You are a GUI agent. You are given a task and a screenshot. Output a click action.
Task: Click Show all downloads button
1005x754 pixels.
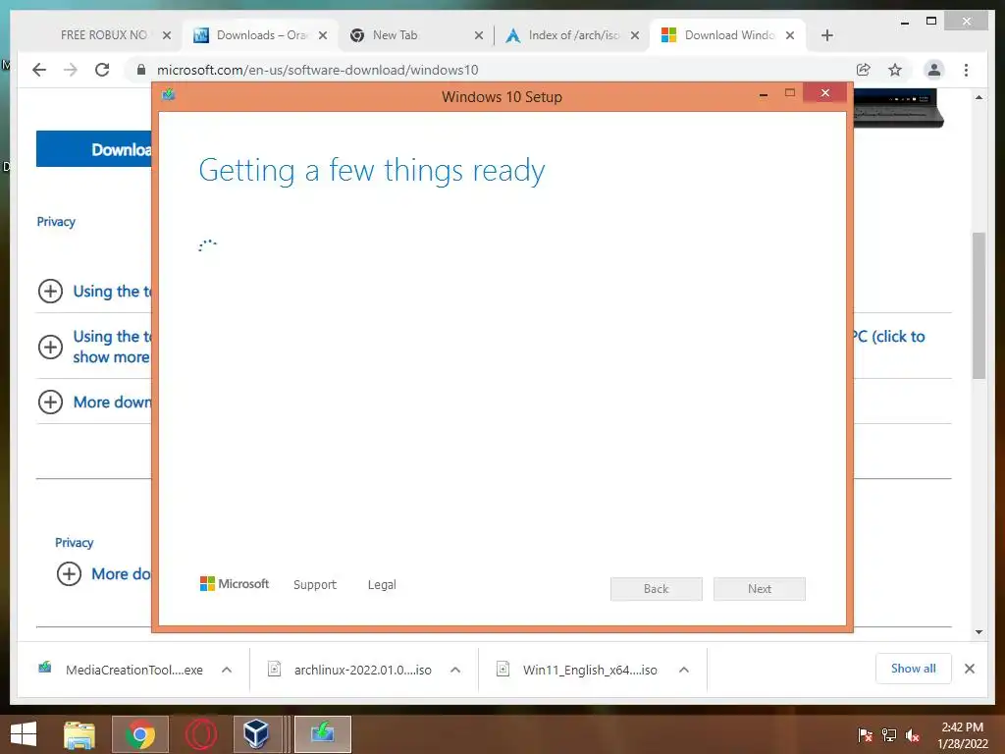click(914, 669)
